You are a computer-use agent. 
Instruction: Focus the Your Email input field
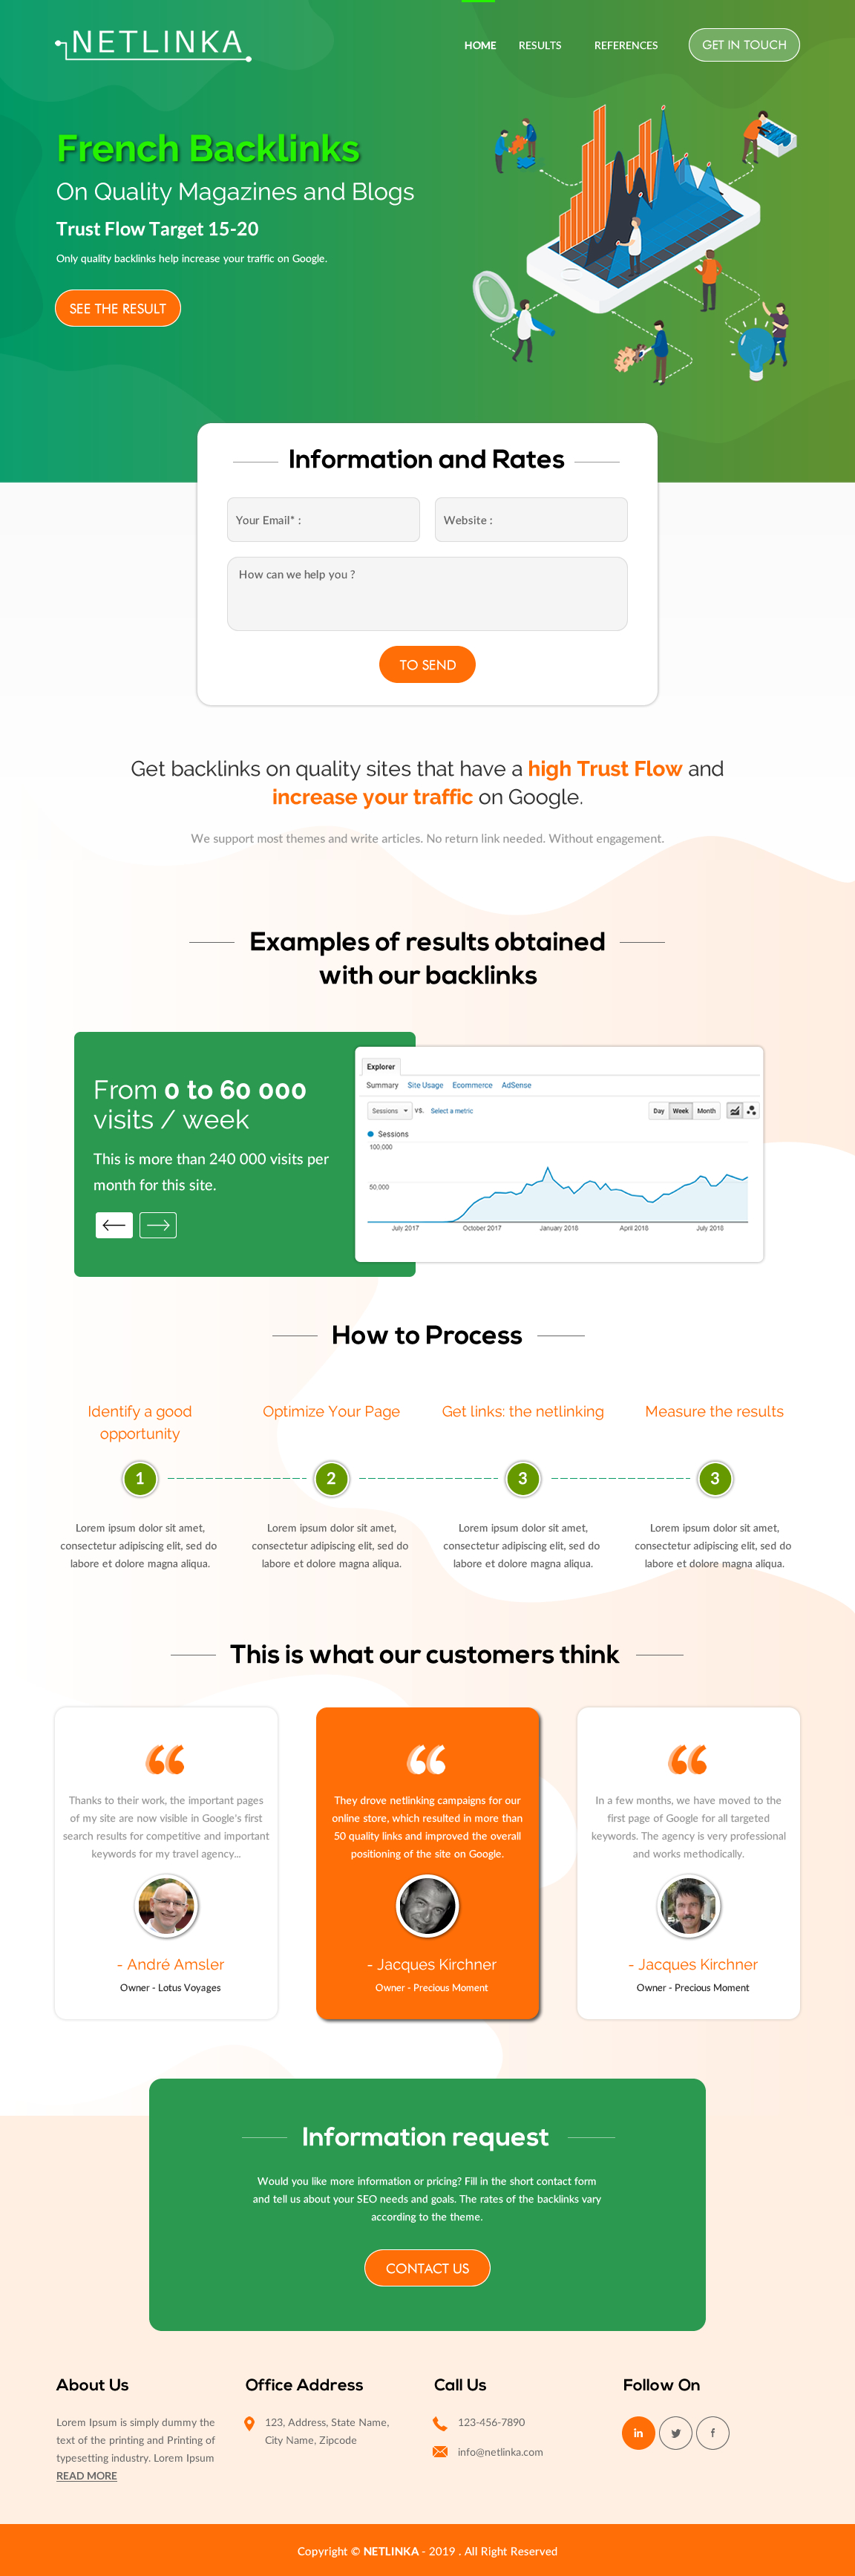pyautogui.click(x=323, y=520)
